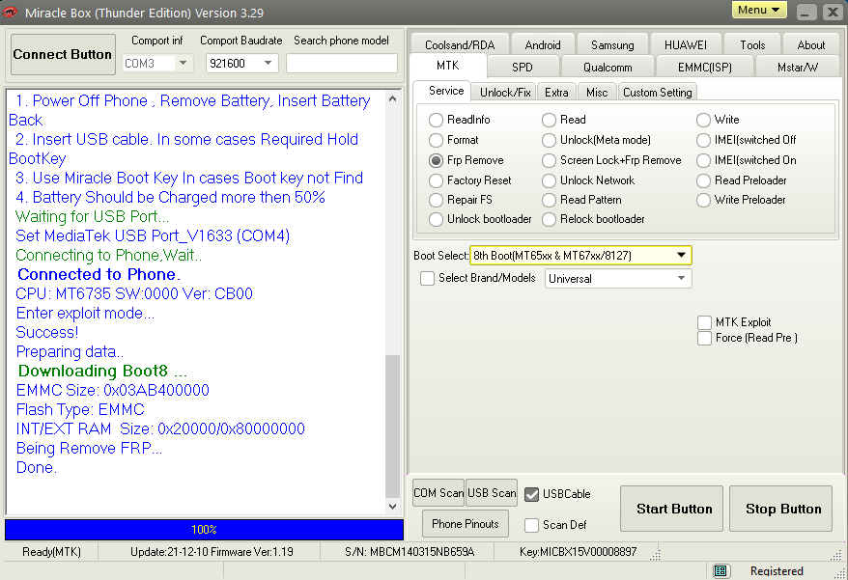Select the Read radio button
This screenshot has width=848, height=580.
click(549, 120)
